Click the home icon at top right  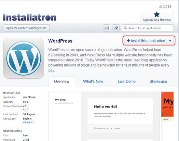(x=161, y=7)
